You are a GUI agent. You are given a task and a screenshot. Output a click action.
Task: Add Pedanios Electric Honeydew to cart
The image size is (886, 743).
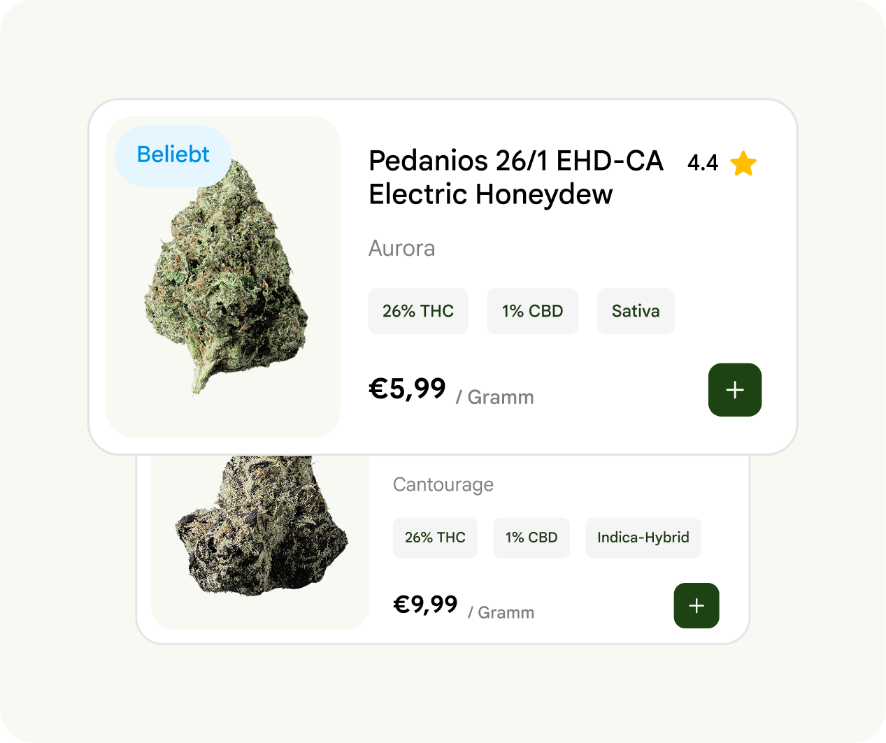tap(734, 390)
